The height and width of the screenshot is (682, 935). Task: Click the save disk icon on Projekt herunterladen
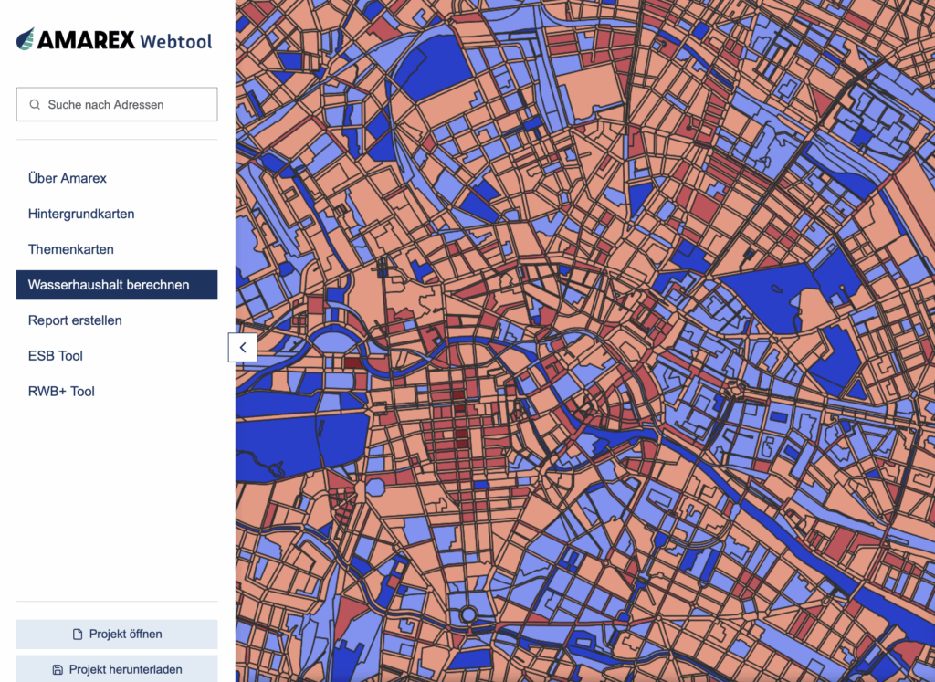pyautogui.click(x=58, y=669)
